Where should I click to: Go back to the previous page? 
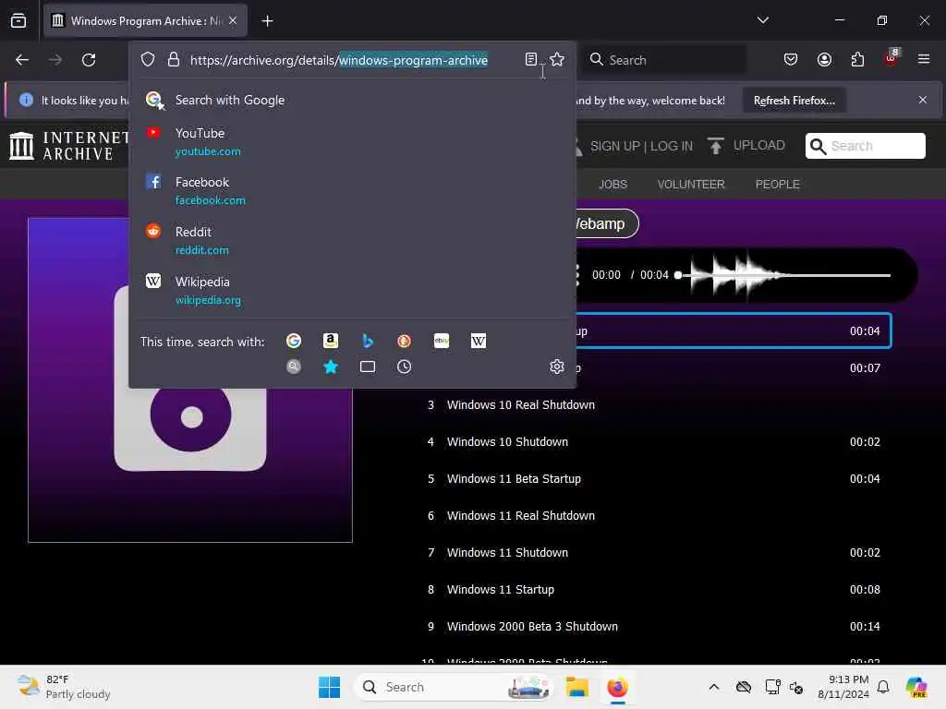coord(22,59)
